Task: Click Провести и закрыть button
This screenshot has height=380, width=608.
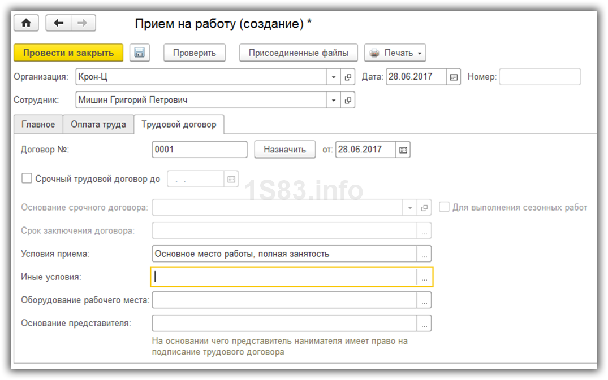Action: point(68,53)
